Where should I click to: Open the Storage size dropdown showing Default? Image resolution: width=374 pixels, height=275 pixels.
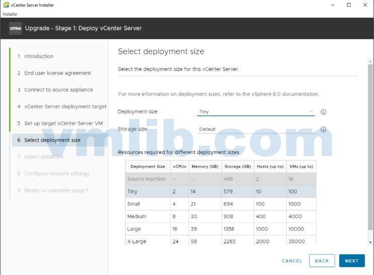[x=256, y=129]
